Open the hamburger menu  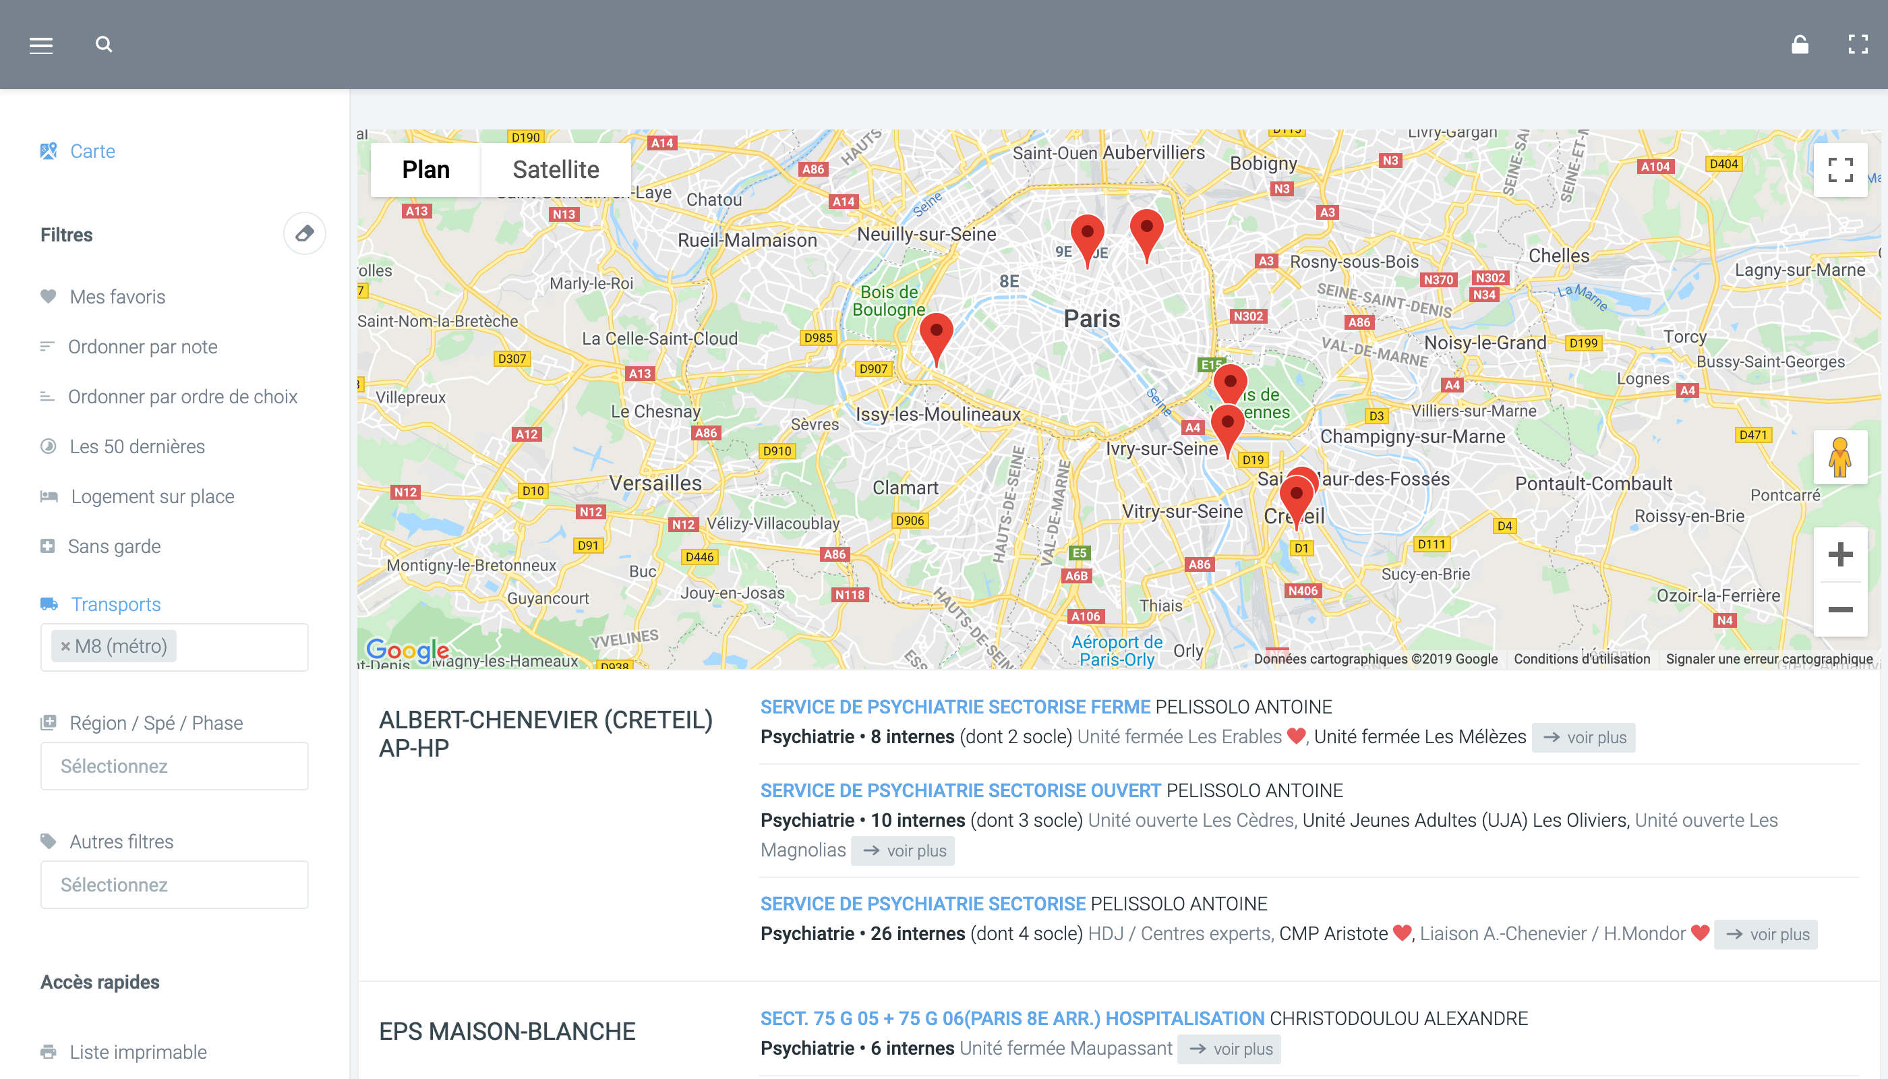tap(40, 45)
